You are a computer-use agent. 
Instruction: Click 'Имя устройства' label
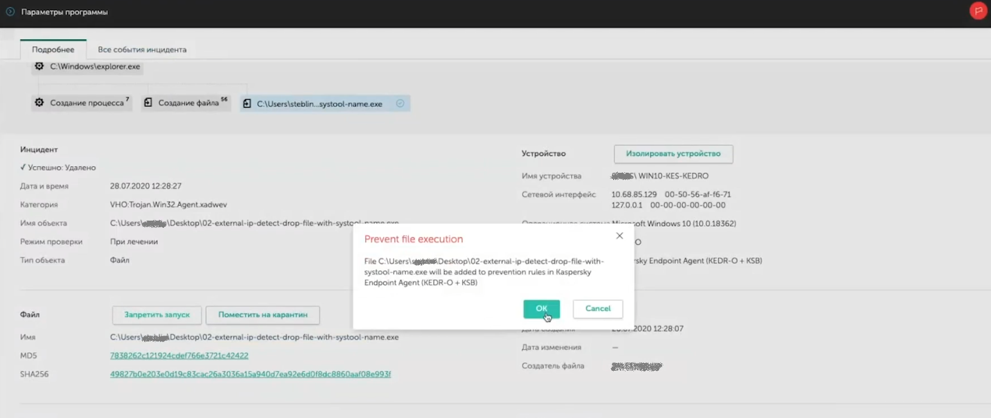(551, 176)
